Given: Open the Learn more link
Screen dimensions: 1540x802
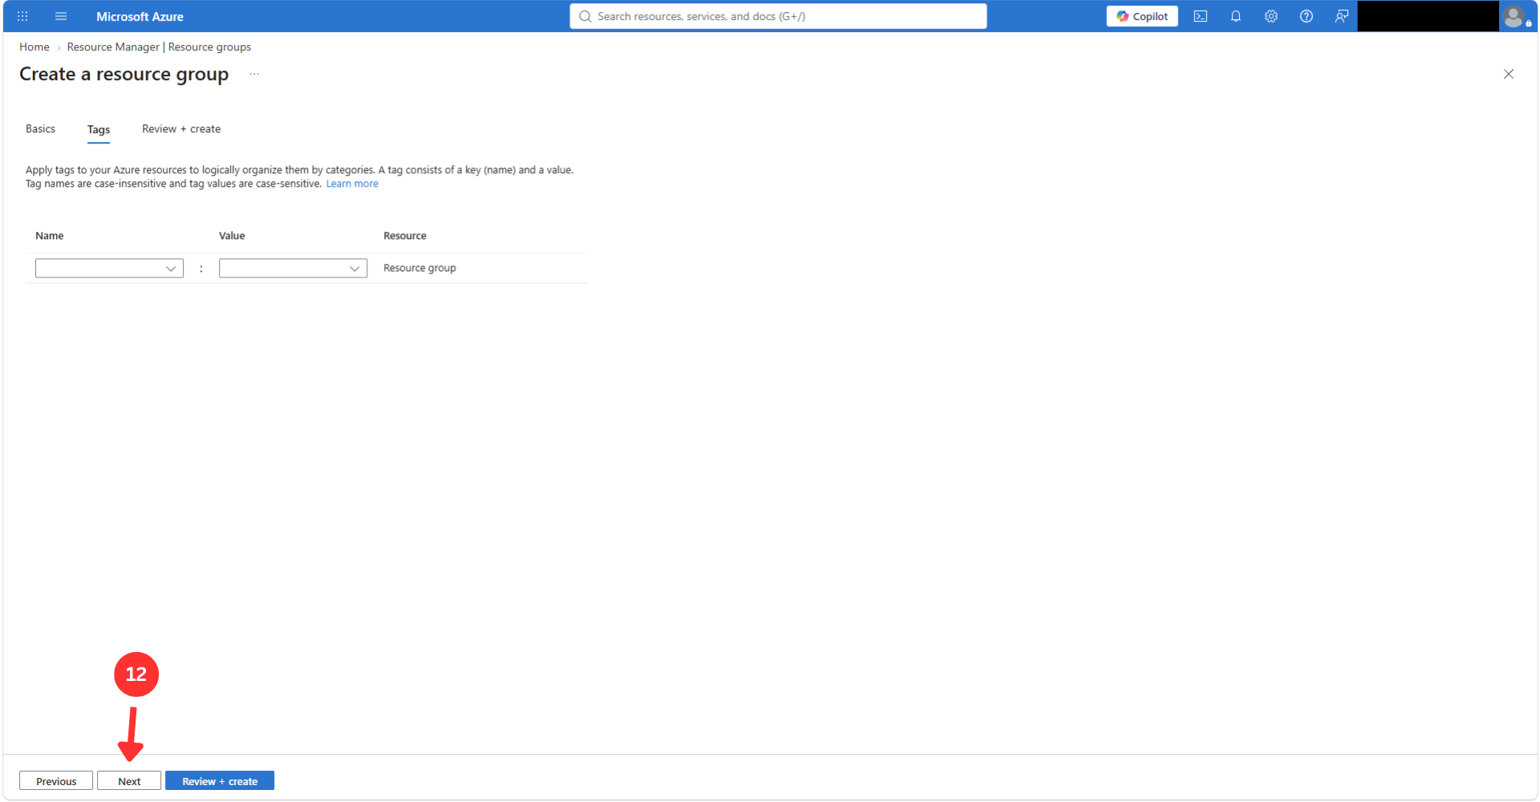Looking at the screenshot, I should pyautogui.click(x=352, y=184).
